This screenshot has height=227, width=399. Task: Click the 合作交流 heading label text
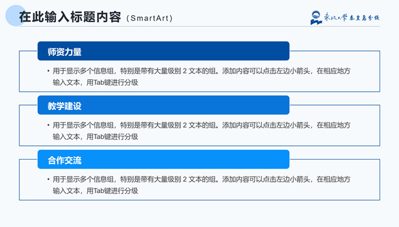pos(65,160)
